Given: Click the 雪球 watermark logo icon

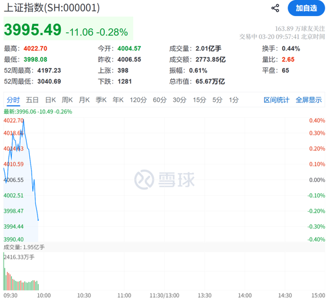Looking at the screenshot, I should 144,180.
